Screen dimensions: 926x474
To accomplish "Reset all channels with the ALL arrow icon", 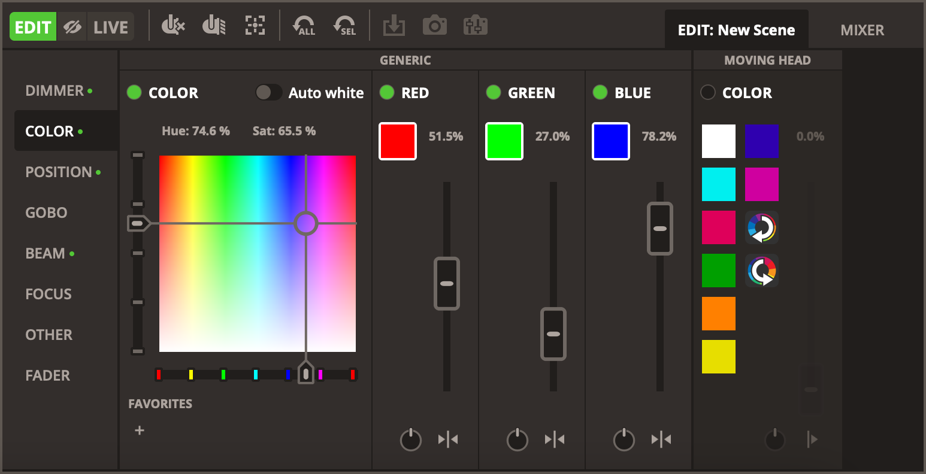I will (304, 26).
